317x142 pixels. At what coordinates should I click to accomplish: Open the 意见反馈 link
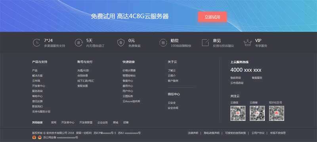tap(37, 101)
